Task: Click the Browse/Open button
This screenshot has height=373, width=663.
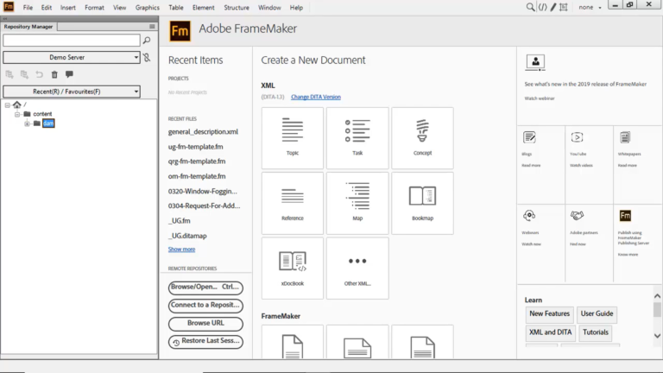Action: pos(205,288)
